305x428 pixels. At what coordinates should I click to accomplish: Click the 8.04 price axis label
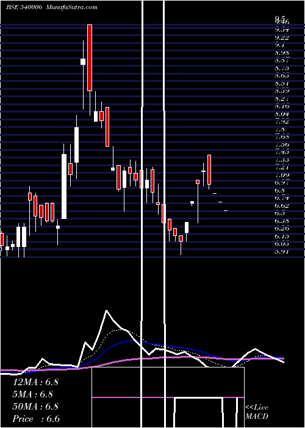pyautogui.click(x=282, y=114)
